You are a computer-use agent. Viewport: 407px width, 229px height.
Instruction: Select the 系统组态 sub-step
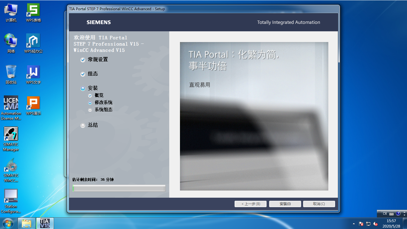100,110
